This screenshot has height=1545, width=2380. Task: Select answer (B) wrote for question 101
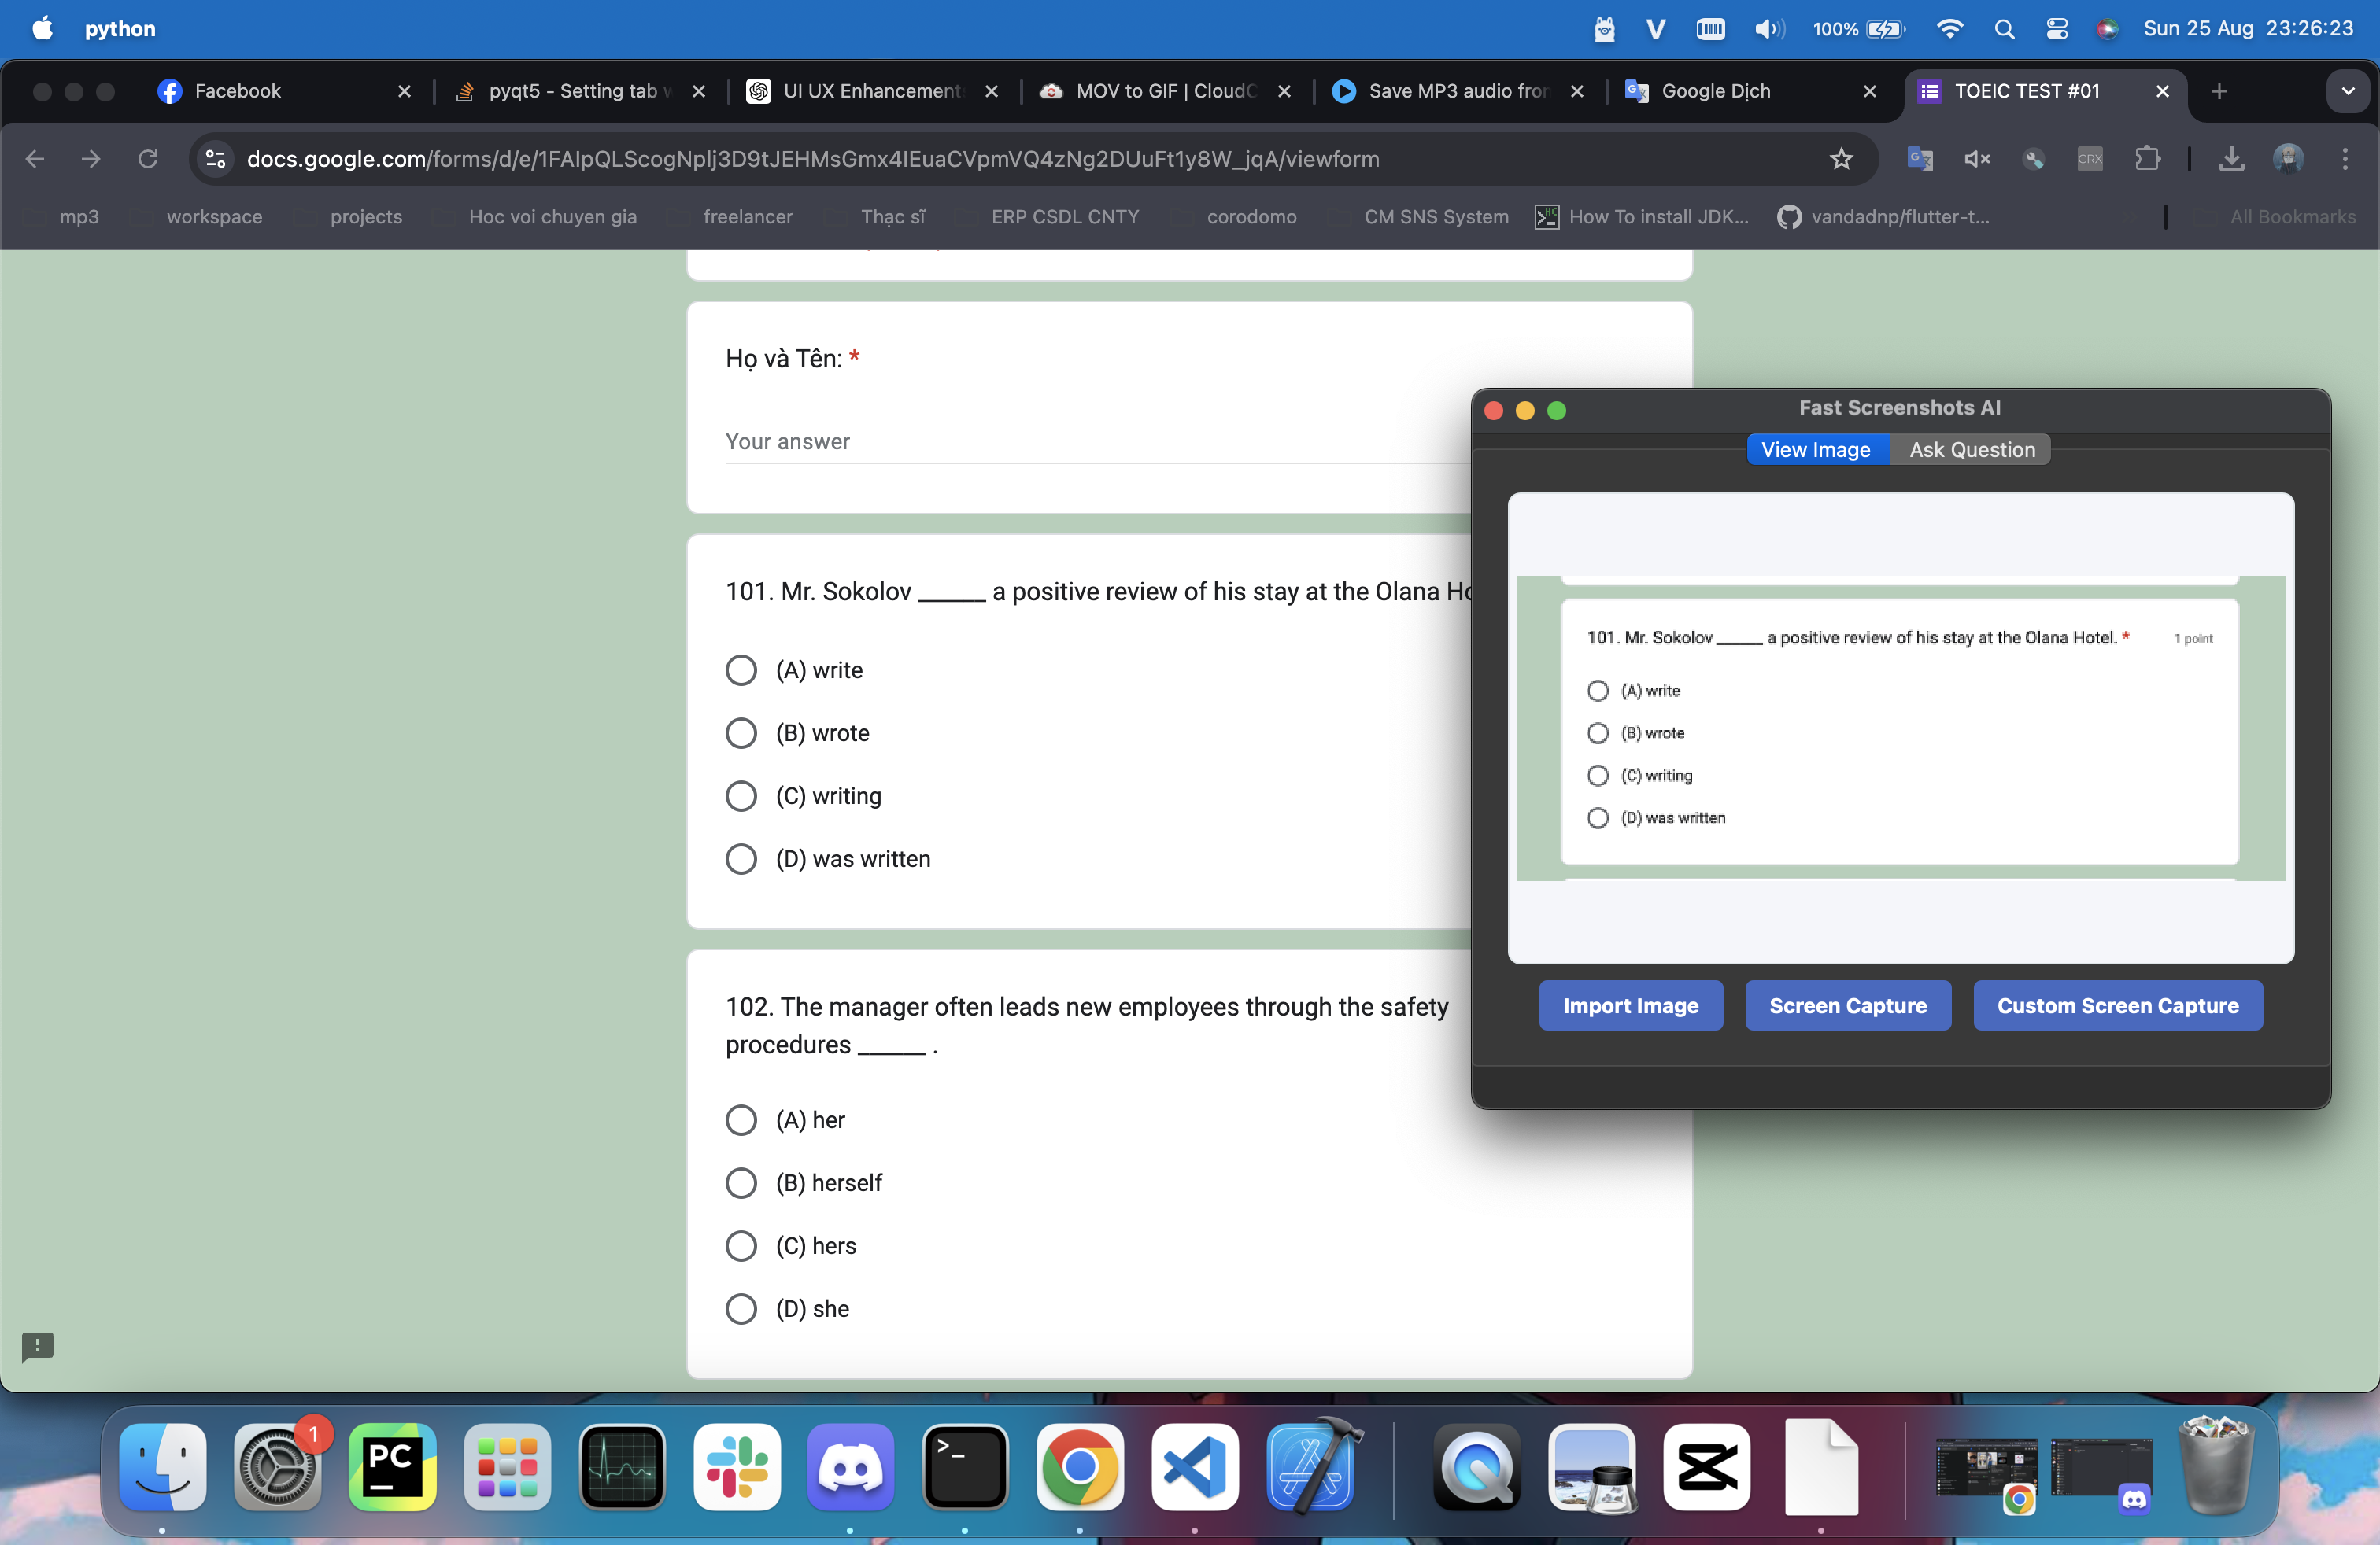(741, 733)
